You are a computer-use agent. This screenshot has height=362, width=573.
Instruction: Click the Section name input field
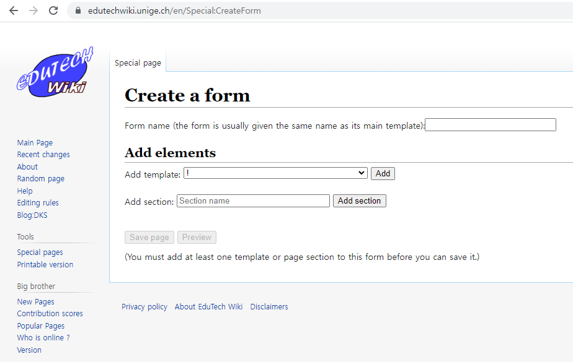coord(253,201)
